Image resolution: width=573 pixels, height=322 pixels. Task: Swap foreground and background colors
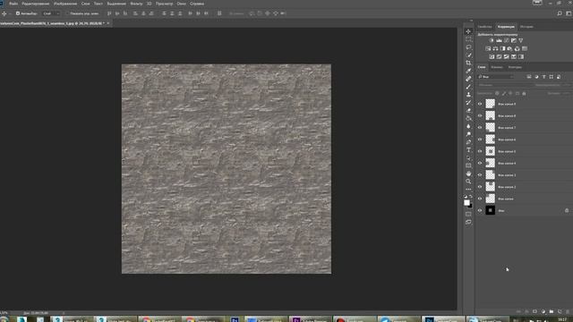[x=471, y=197]
